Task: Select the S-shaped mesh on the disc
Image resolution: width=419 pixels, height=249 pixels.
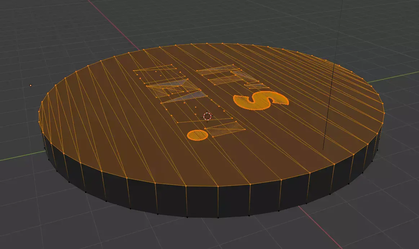Action: click(x=261, y=101)
